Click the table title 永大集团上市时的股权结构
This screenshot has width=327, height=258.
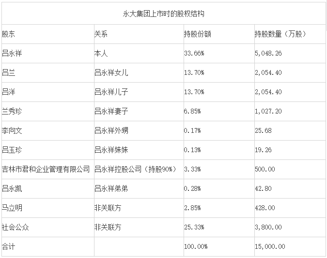(x=163, y=14)
